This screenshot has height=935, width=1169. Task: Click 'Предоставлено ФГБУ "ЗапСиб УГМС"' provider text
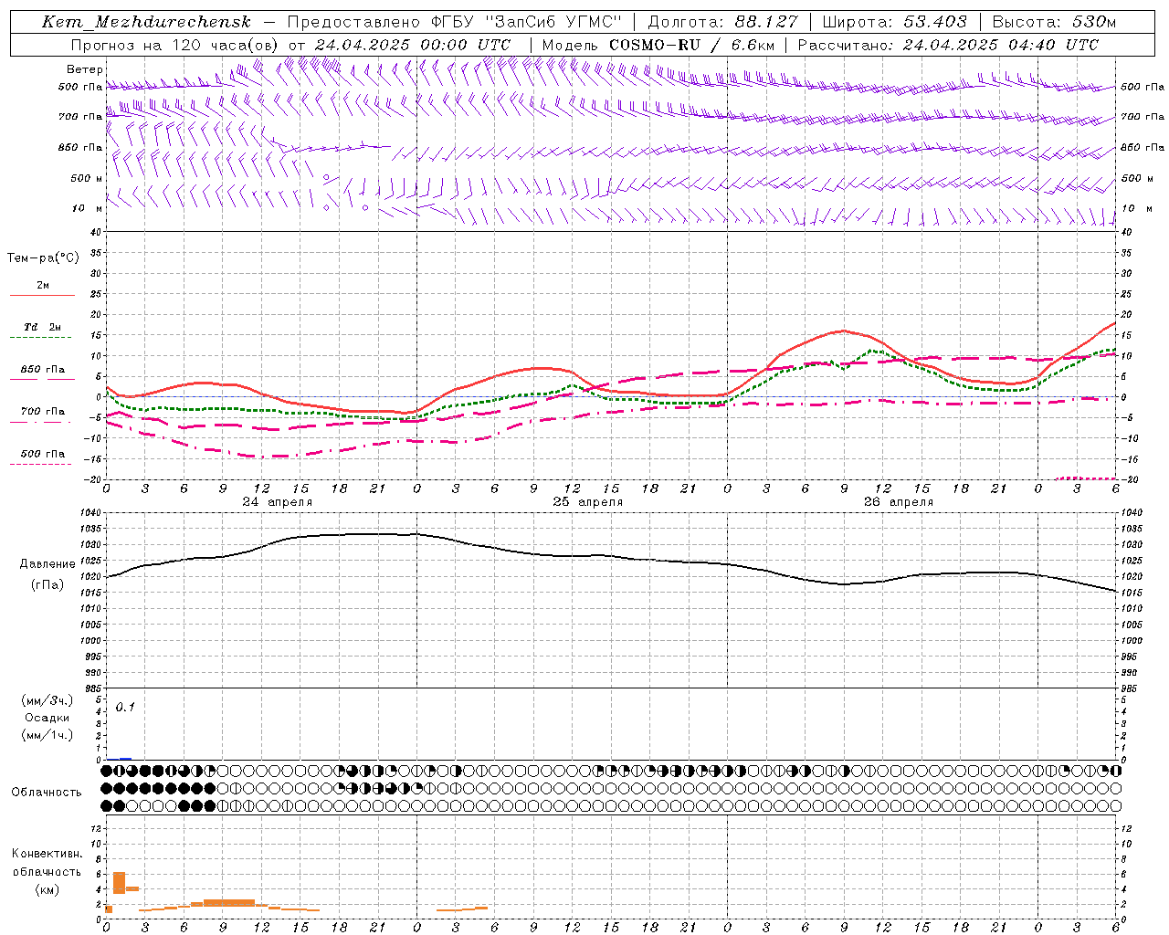(454, 22)
